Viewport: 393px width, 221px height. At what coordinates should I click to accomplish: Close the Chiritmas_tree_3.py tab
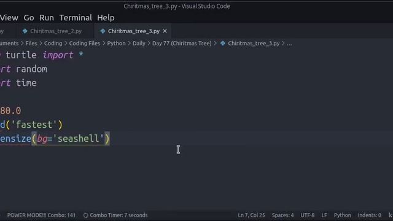pyautogui.click(x=165, y=31)
